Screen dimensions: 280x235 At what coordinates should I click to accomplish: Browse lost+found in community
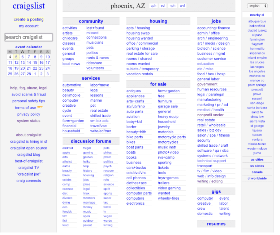(x=95, y=28)
